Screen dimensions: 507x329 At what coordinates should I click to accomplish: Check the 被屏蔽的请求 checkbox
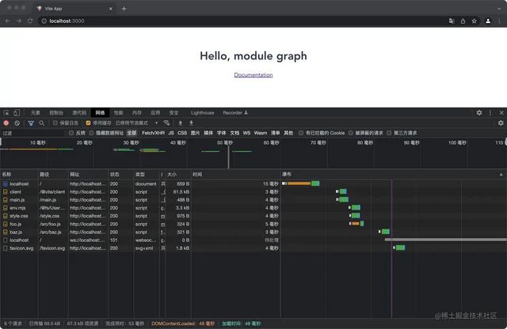(350, 133)
